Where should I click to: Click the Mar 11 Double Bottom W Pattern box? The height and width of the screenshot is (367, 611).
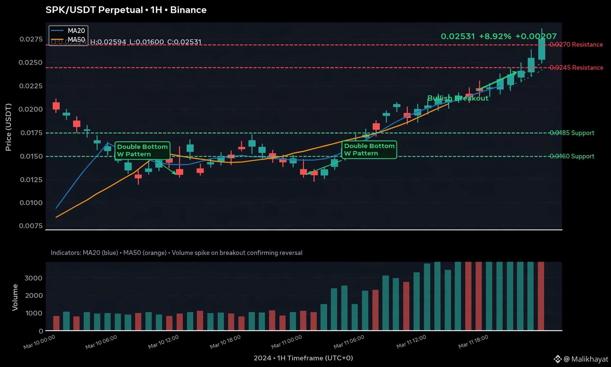tap(369, 150)
